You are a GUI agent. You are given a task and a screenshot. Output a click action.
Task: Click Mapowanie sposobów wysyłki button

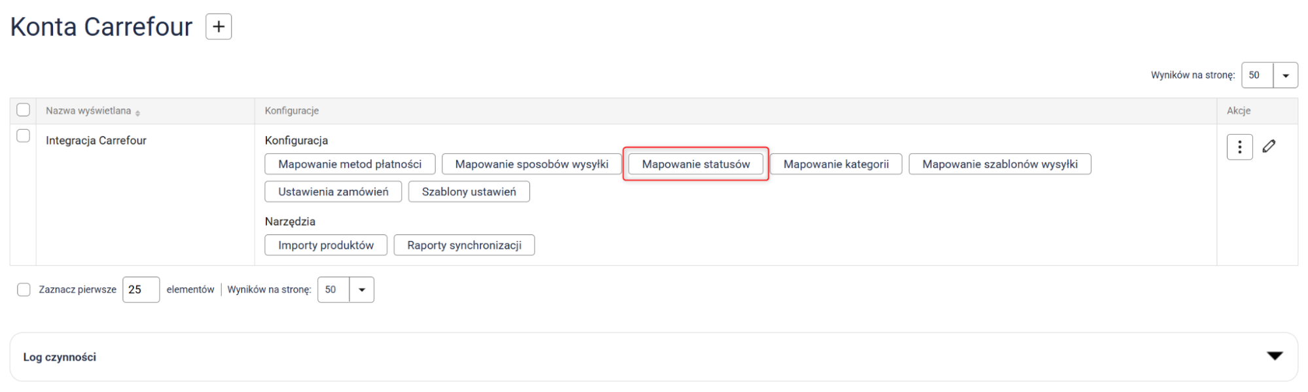pos(531,164)
